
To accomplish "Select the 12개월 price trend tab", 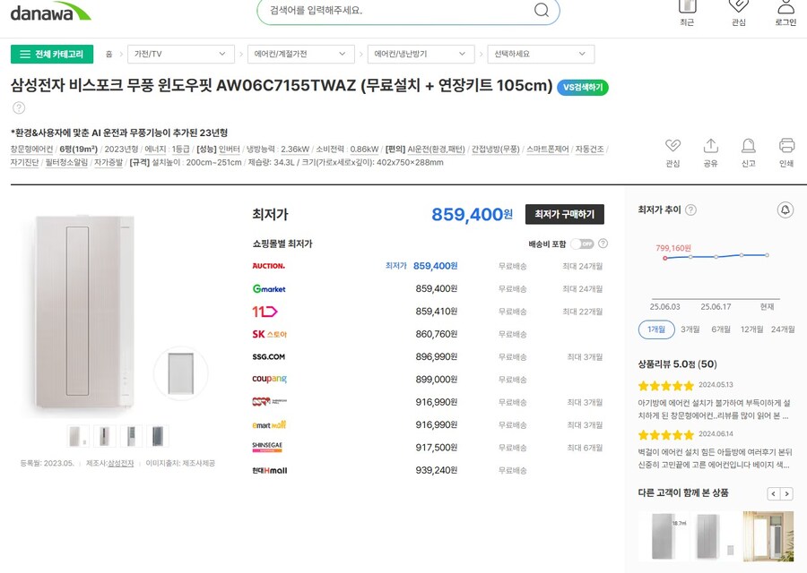I will coord(752,329).
